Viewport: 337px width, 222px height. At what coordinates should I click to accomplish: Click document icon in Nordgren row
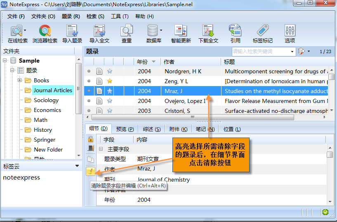pyautogui.click(x=99, y=71)
